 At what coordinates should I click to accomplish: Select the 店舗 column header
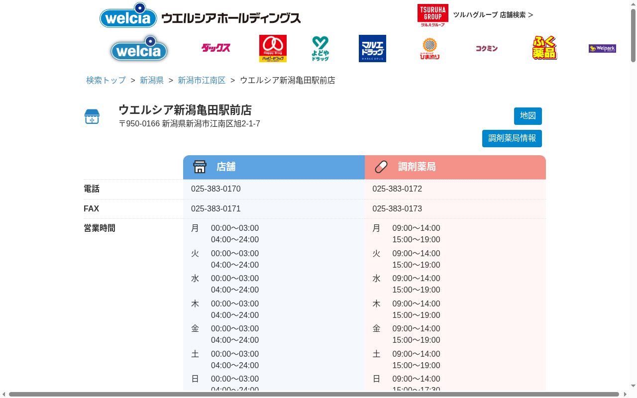(x=274, y=167)
